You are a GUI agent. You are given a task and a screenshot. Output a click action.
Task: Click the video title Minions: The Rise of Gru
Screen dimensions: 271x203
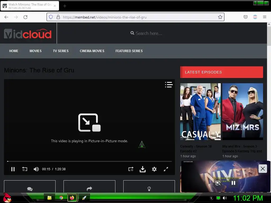pyautogui.click(x=39, y=70)
